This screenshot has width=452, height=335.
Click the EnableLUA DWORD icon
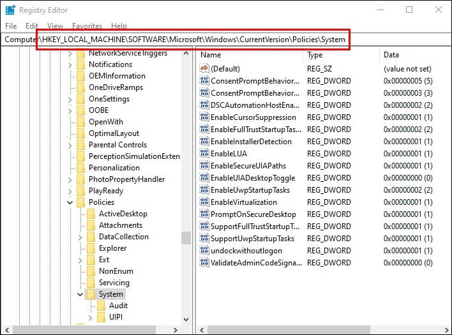[204, 153]
